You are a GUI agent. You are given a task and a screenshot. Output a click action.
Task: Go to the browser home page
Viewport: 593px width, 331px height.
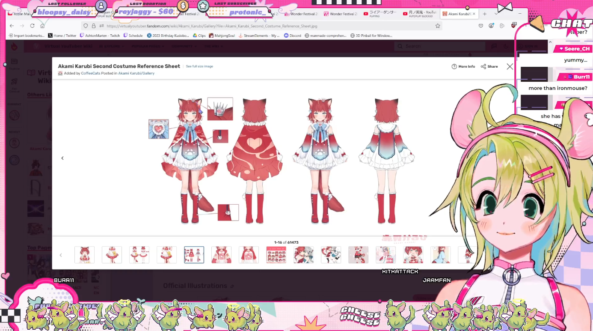click(x=42, y=26)
